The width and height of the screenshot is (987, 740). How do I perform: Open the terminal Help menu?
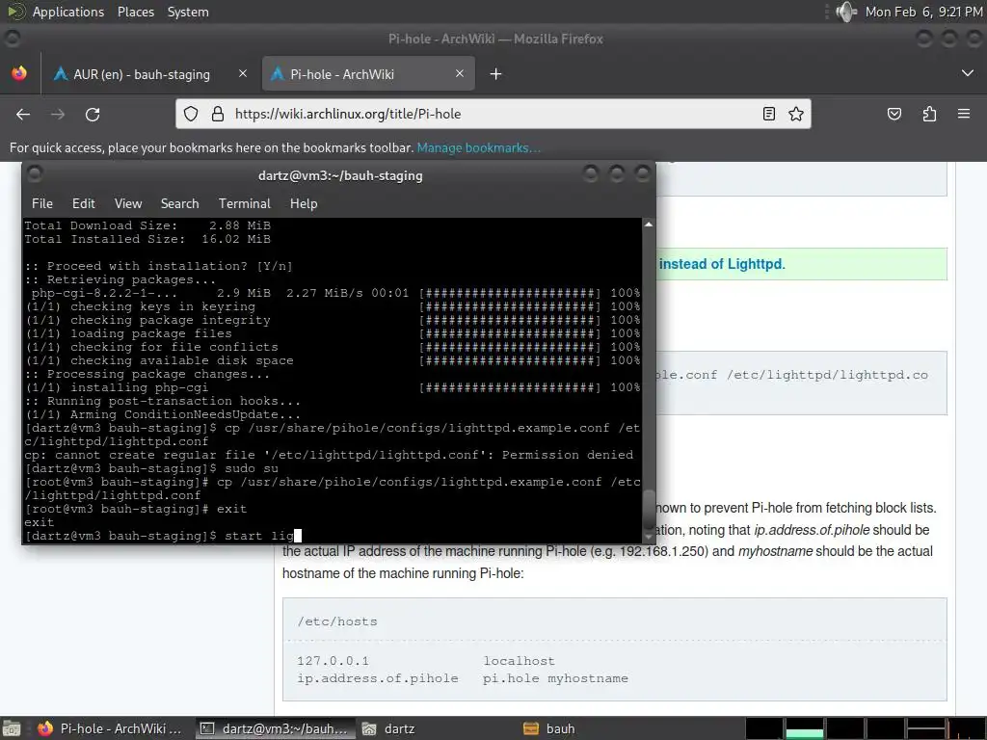coord(304,204)
